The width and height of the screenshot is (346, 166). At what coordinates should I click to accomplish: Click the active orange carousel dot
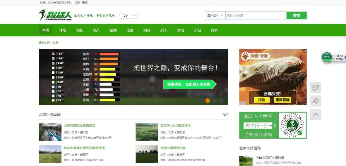coord(208,101)
